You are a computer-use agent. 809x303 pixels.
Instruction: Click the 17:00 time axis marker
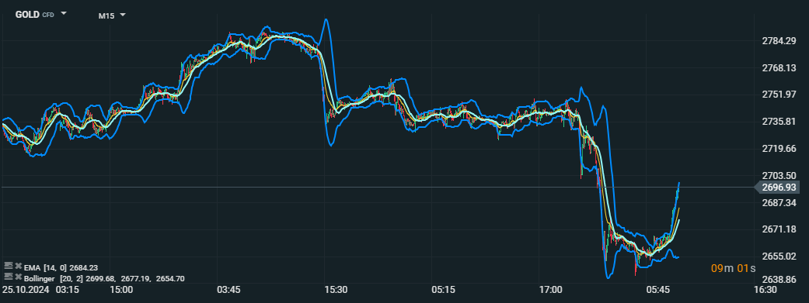click(550, 290)
